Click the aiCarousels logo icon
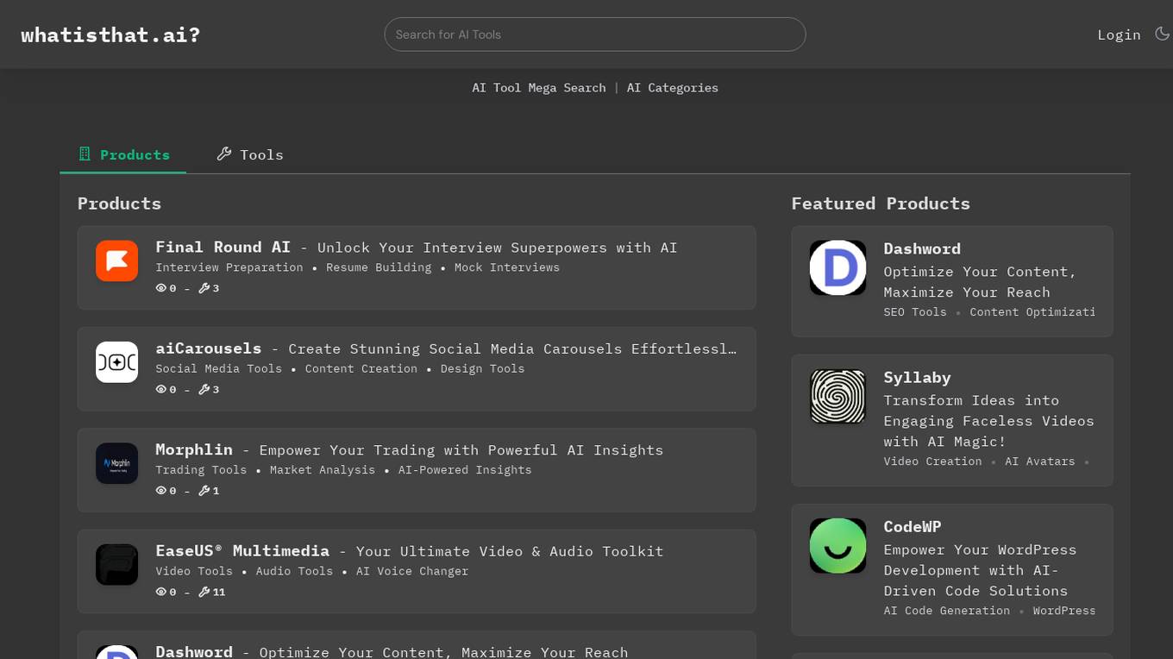 pos(117,362)
